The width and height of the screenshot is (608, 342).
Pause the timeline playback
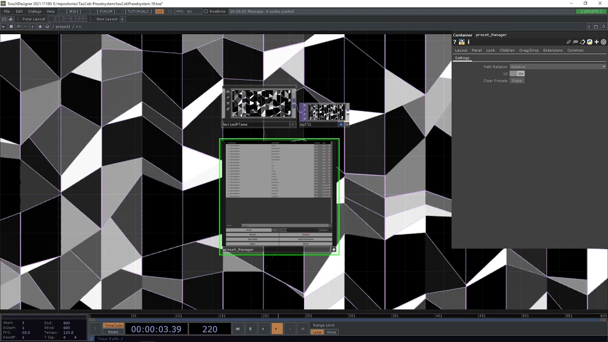click(250, 329)
